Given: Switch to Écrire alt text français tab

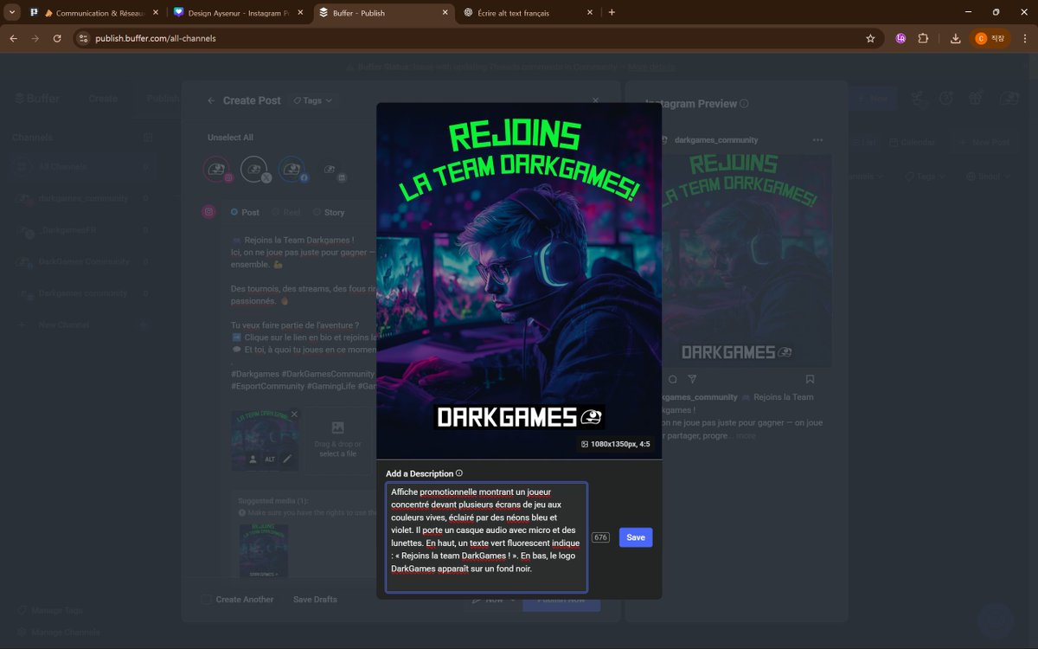Looking at the screenshot, I should point(529,13).
